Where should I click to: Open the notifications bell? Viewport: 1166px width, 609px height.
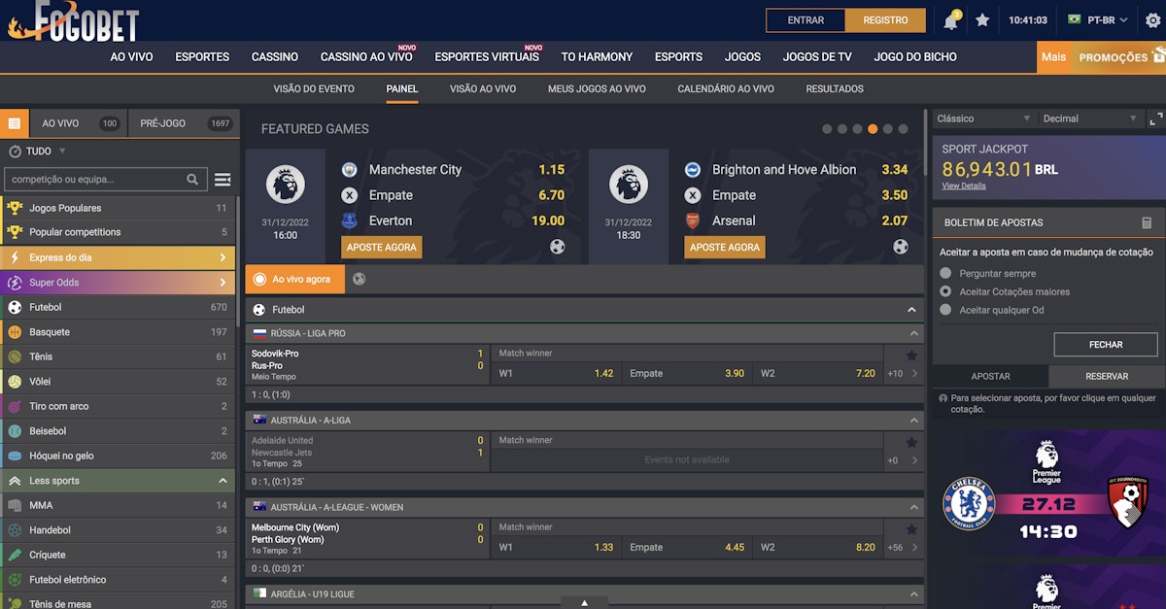pos(950,20)
